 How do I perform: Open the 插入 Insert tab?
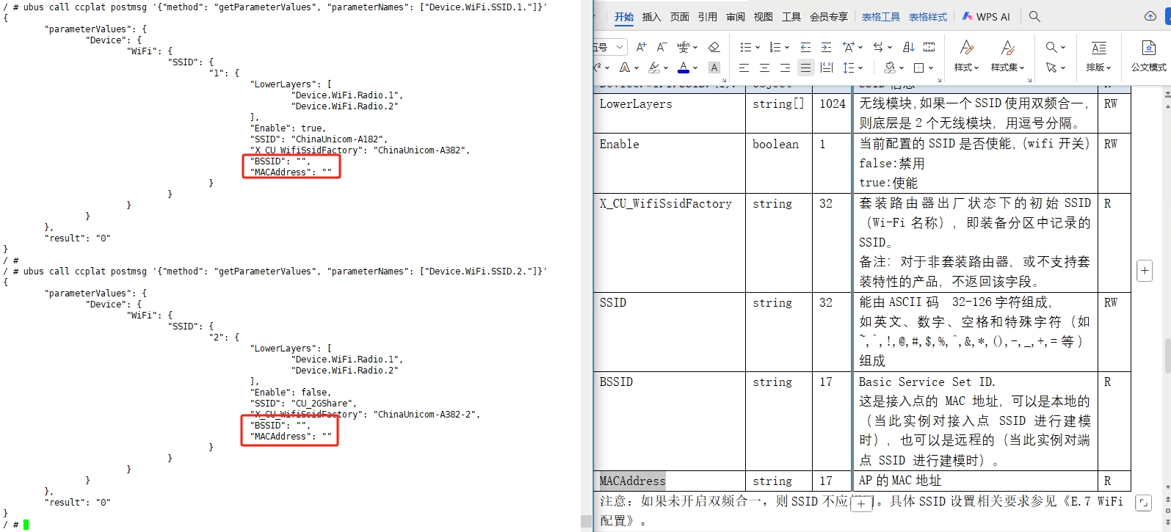[x=651, y=17]
